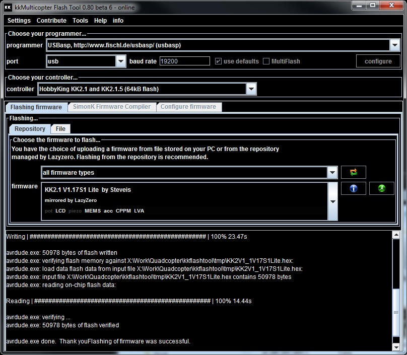Expand the all firmware types dropdown
This screenshot has width=407, height=355.
[x=332, y=173]
